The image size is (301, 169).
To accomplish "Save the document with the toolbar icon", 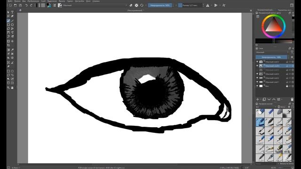I will [20, 5].
